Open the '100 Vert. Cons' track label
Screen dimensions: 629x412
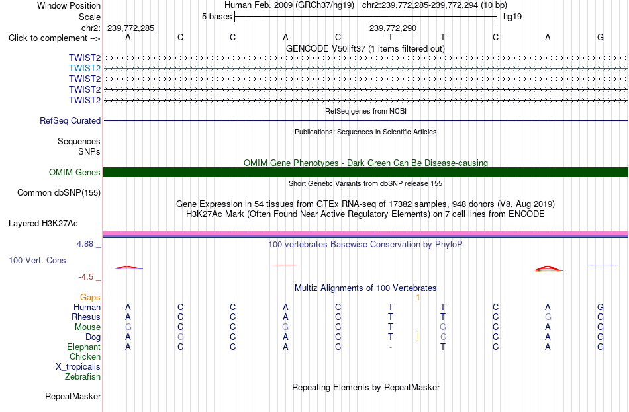(x=37, y=261)
